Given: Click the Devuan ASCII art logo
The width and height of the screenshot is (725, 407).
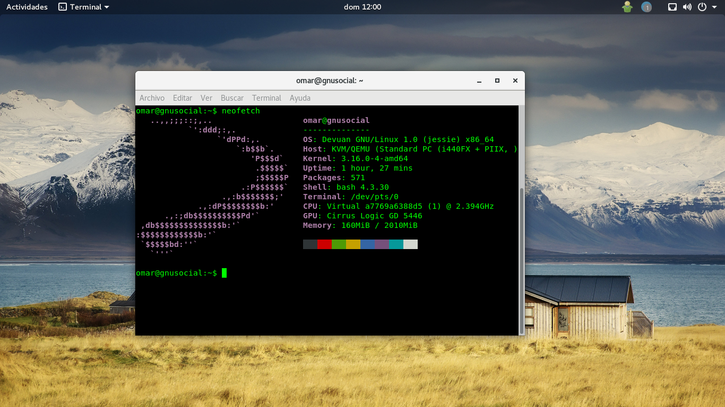Looking at the screenshot, I should click(212, 187).
